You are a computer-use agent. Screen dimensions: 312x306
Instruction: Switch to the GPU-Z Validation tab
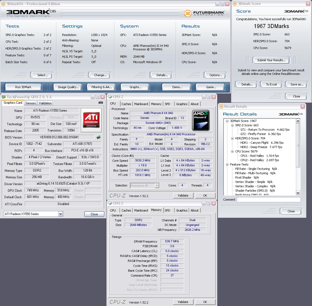[45, 103]
